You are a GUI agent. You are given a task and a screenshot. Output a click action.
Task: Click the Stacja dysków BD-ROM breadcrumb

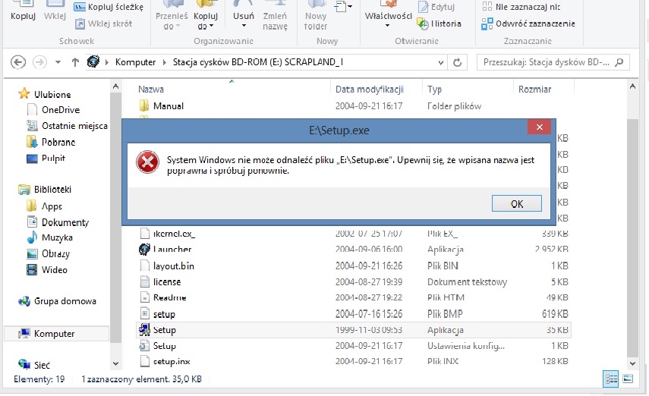[257, 62]
